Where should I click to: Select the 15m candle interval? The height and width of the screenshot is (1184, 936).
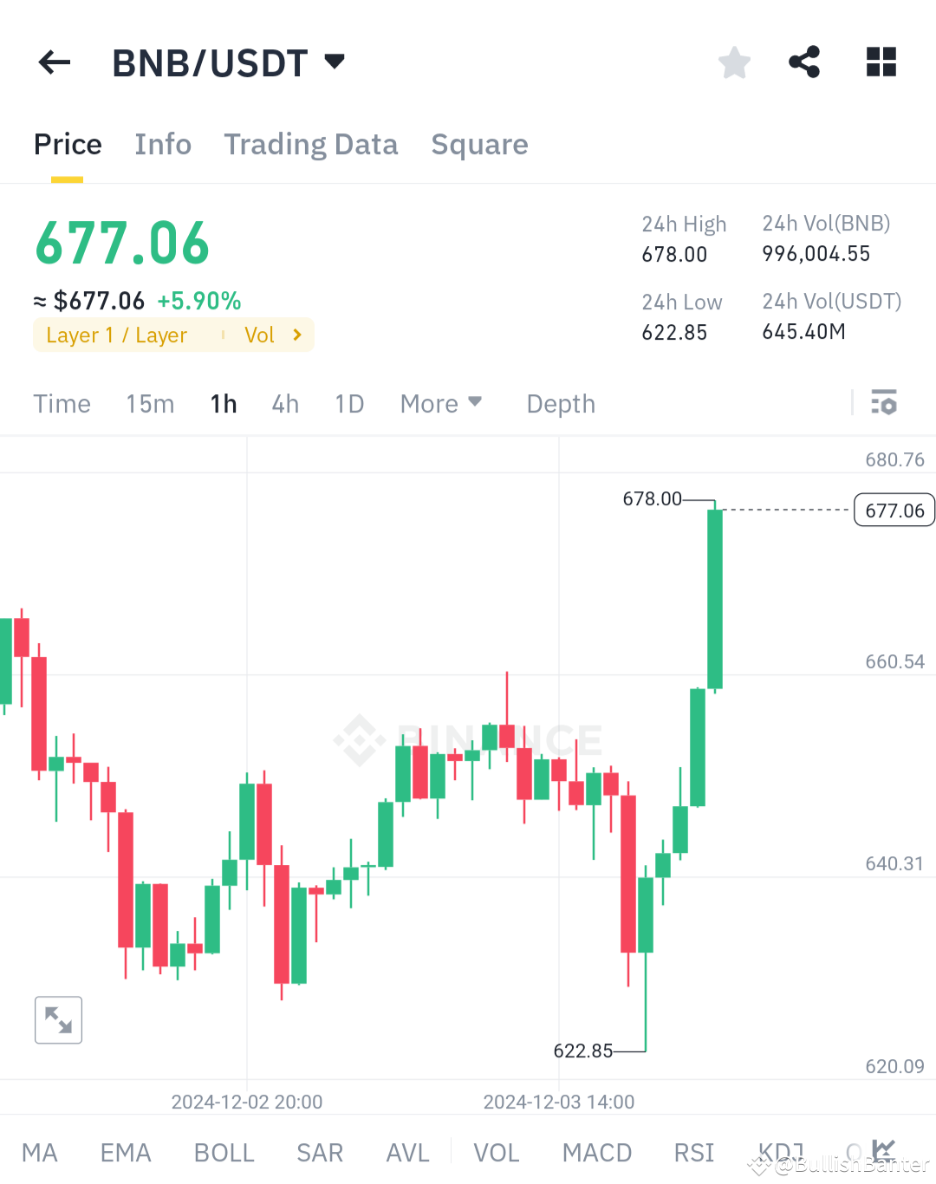click(x=149, y=403)
